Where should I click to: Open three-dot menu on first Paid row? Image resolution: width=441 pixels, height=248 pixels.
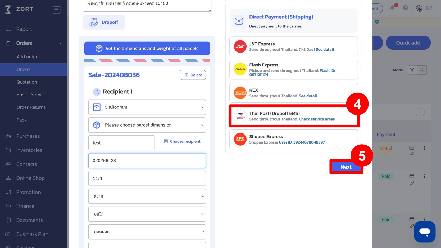(x=424, y=176)
